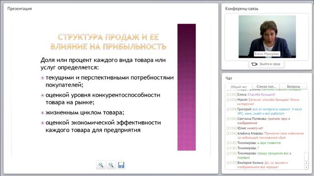Click the chat scrollbar thumb
Screen dimensions: 314x176
click(x=306, y=156)
